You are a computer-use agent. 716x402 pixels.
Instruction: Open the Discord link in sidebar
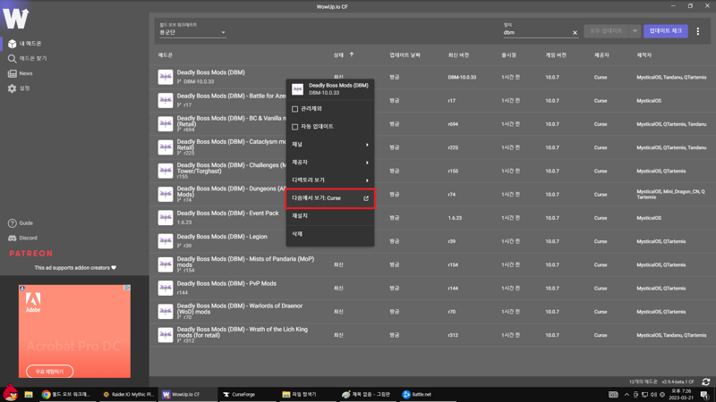(x=22, y=238)
